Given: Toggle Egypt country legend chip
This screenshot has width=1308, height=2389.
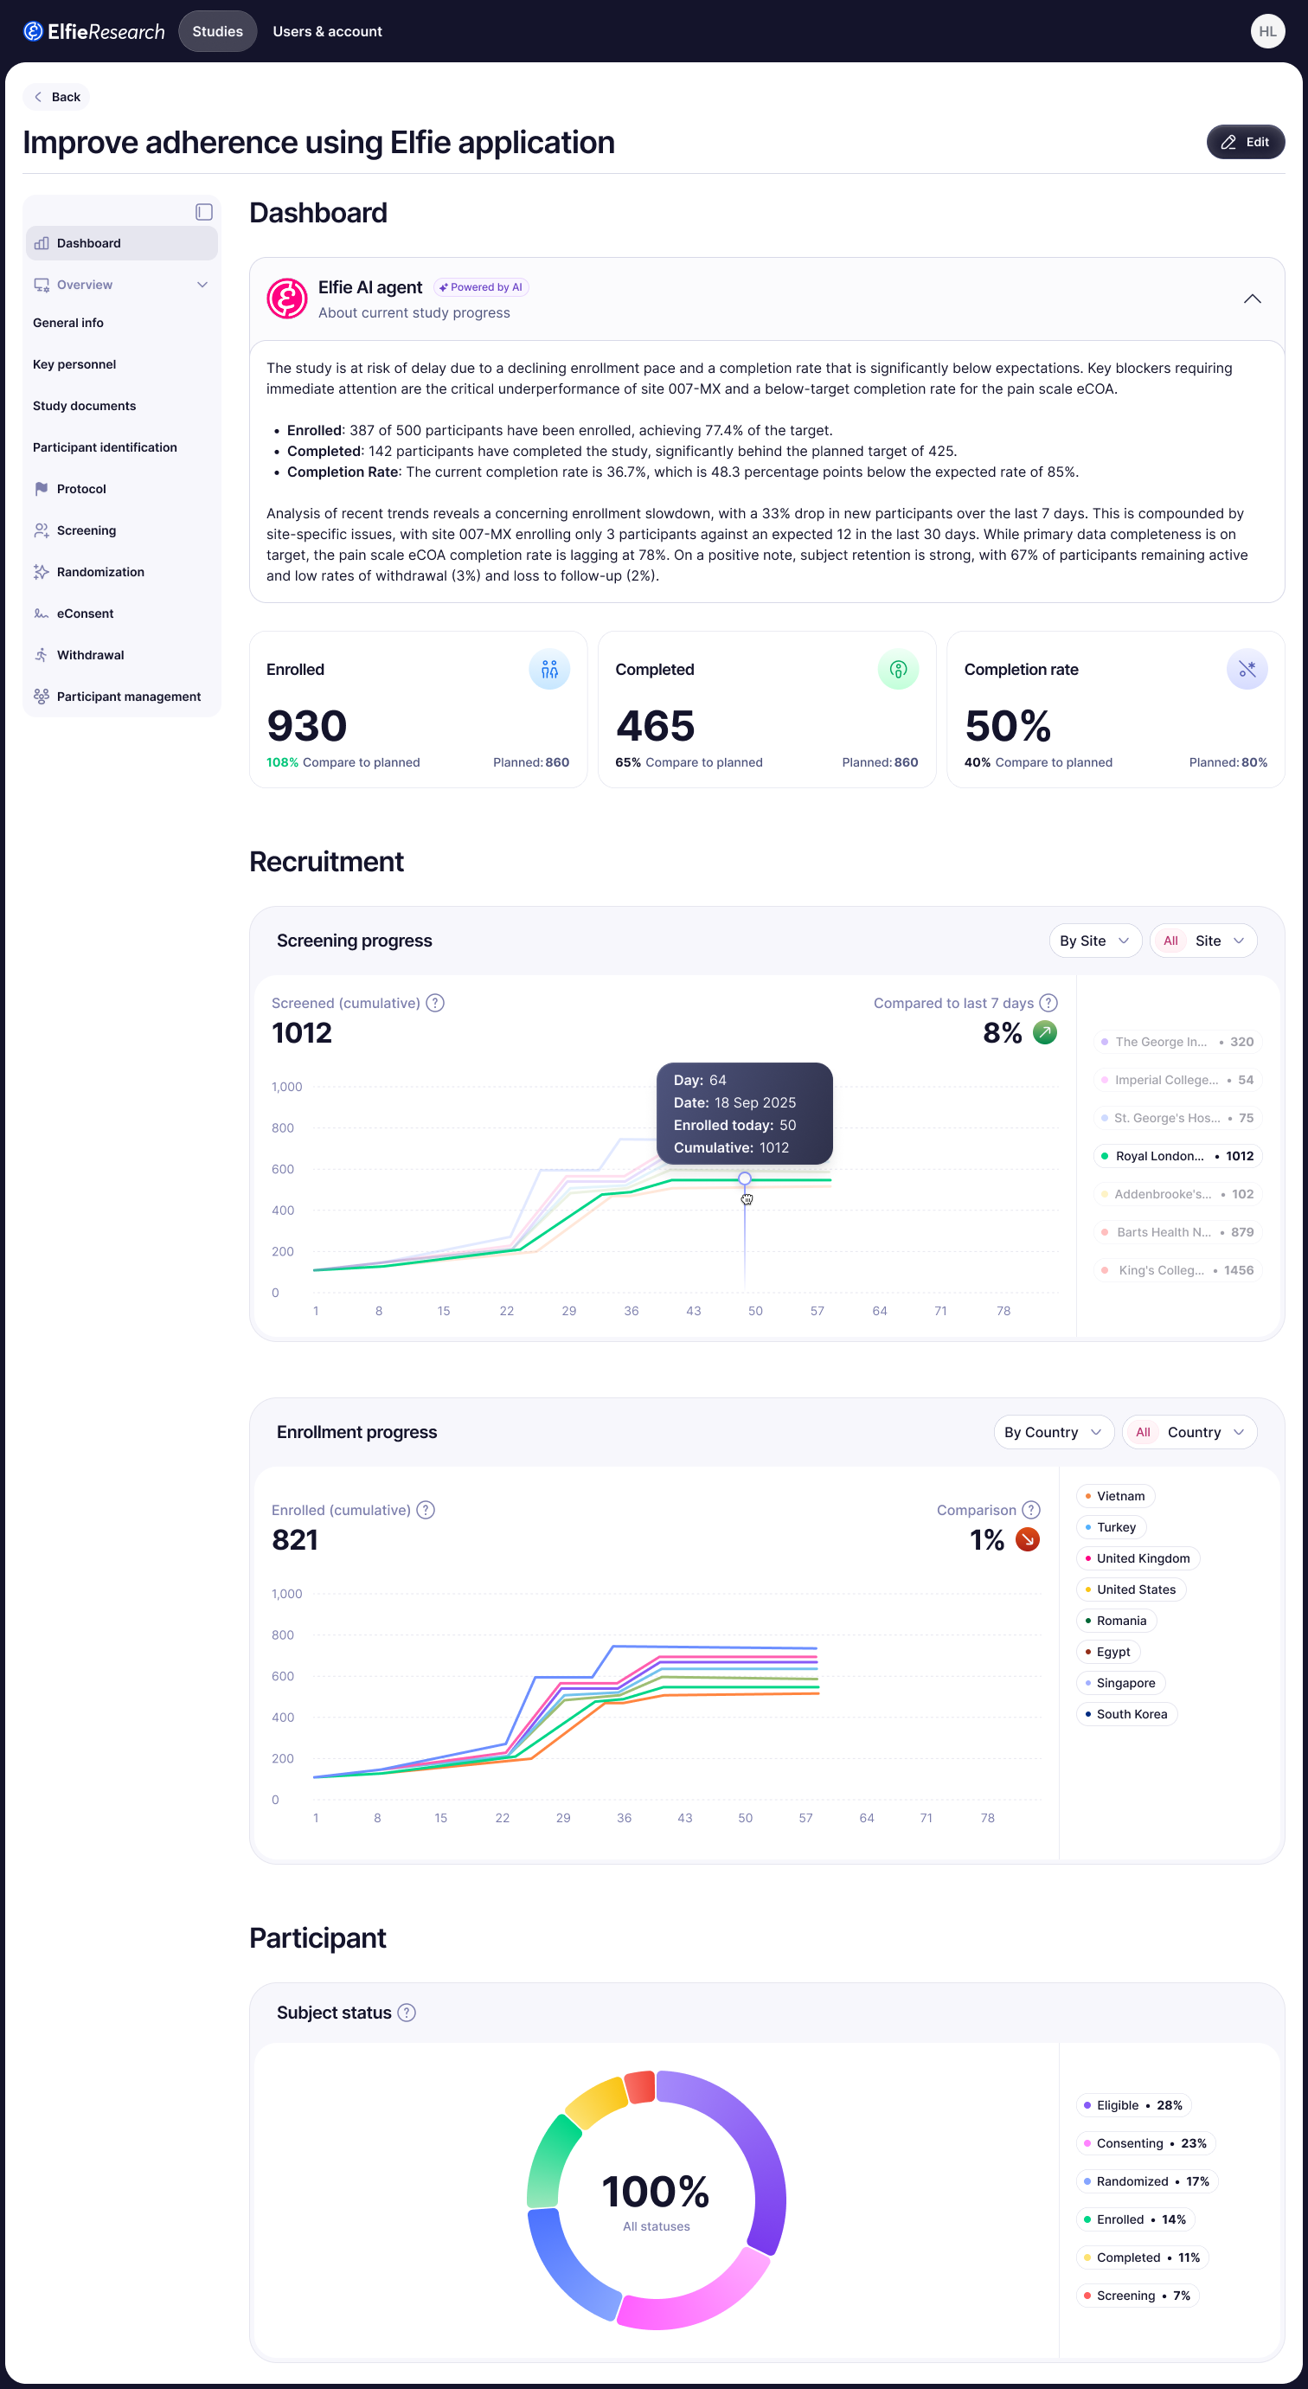Looking at the screenshot, I should coord(1108,1652).
